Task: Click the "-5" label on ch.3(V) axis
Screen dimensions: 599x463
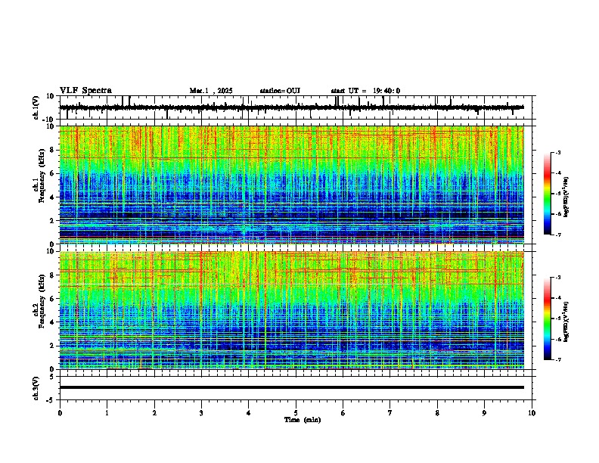Action: pyautogui.click(x=51, y=400)
